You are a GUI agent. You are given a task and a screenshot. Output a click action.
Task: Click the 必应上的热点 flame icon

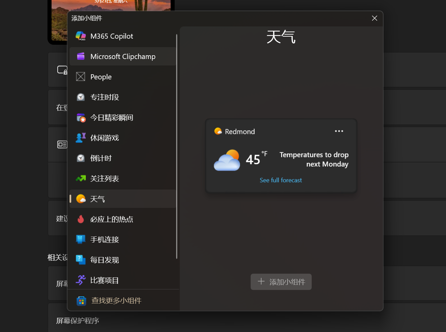(x=81, y=219)
